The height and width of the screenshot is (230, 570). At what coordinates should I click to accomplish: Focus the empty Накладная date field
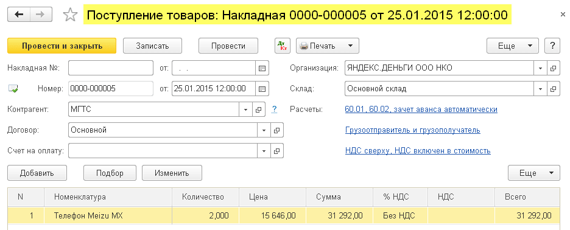pyautogui.click(x=214, y=68)
